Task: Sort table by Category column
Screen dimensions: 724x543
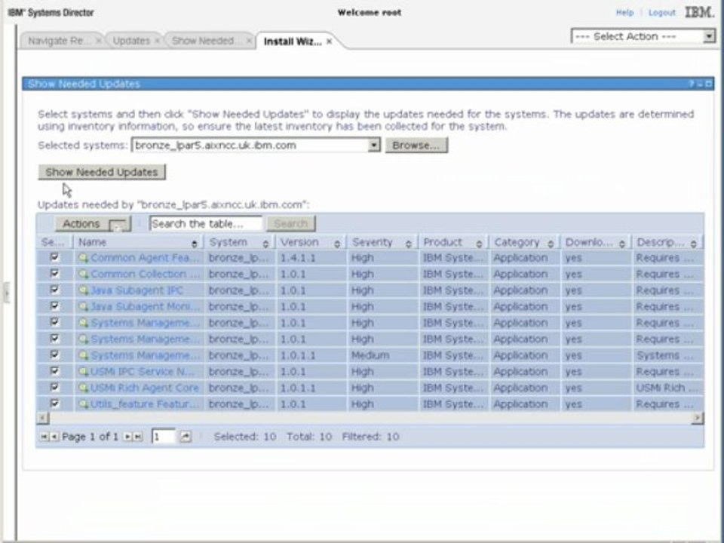Action: pyautogui.click(x=551, y=244)
